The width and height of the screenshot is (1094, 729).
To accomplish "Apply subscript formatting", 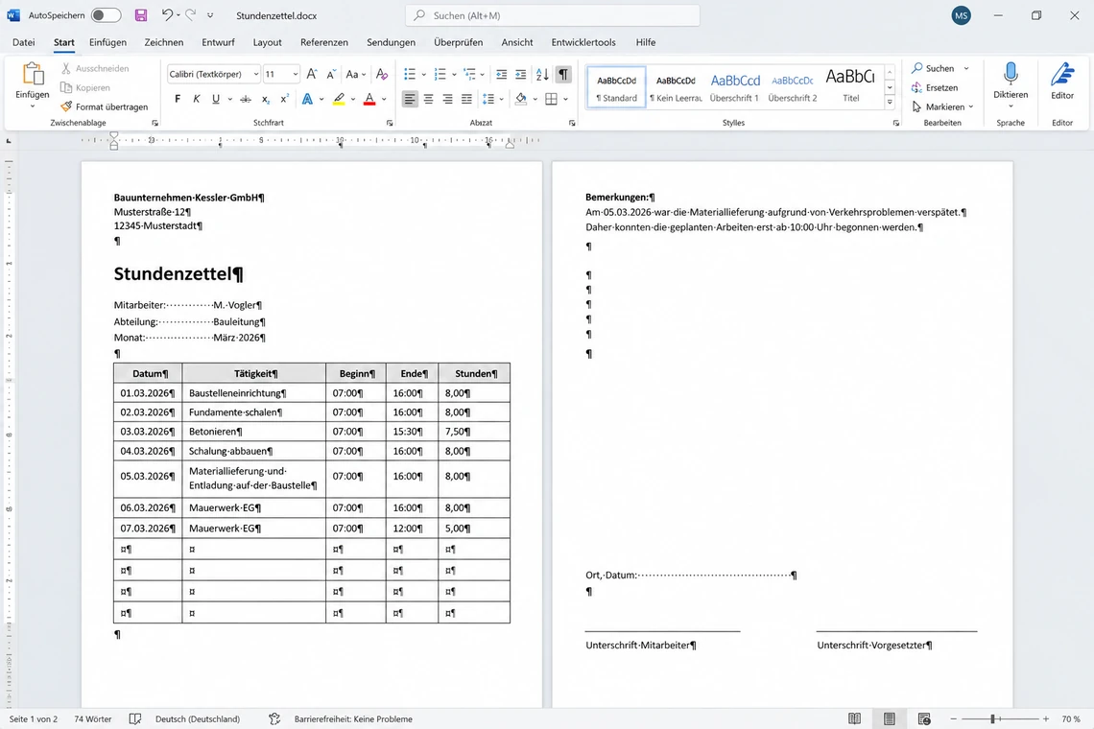I will [265, 99].
